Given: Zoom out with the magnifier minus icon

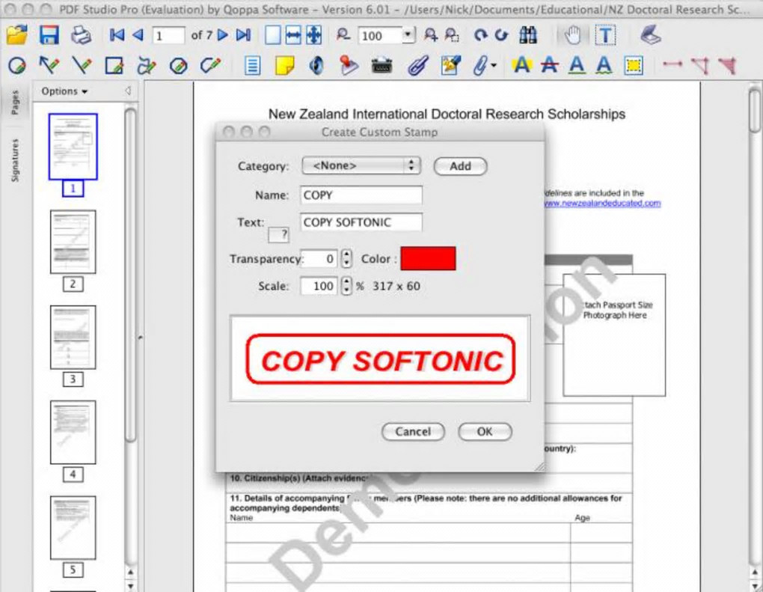Looking at the screenshot, I should click(x=343, y=35).
